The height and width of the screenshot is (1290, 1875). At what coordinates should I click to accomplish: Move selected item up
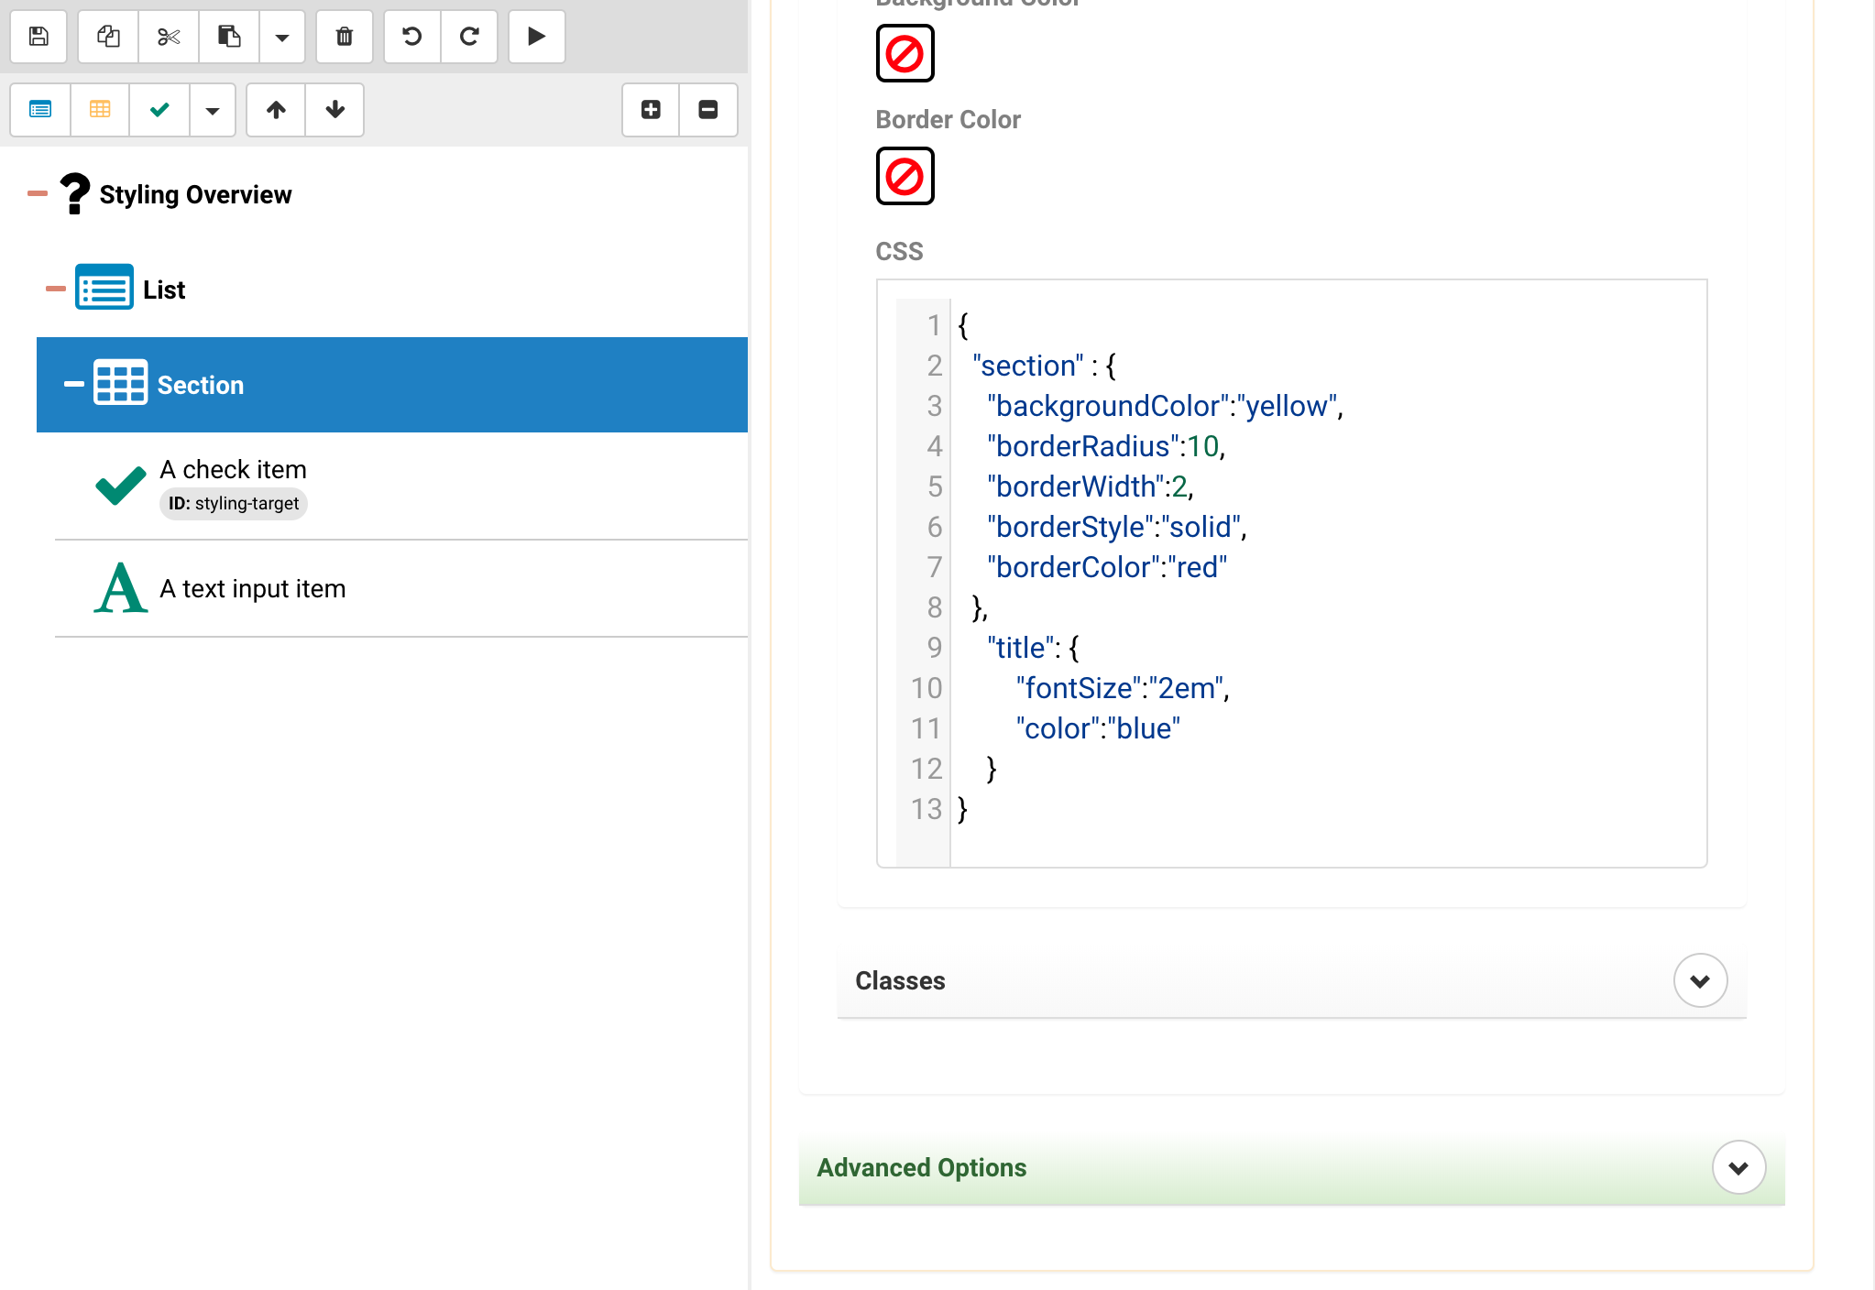click(276, 110)
